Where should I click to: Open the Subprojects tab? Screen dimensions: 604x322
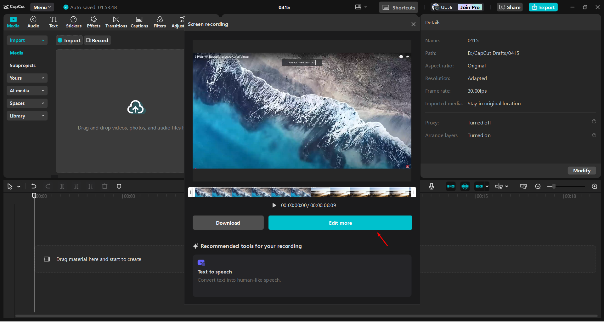pyautogui.click(x=22, y=65)
